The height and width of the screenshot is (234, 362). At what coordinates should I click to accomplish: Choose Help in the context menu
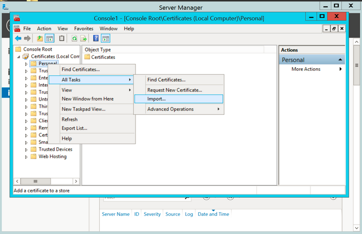(x=92, y=138)
